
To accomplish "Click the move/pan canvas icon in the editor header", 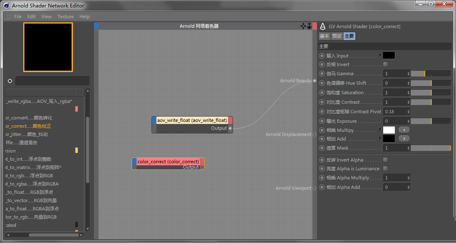I will pyautogui.click(x=303, y=26).
